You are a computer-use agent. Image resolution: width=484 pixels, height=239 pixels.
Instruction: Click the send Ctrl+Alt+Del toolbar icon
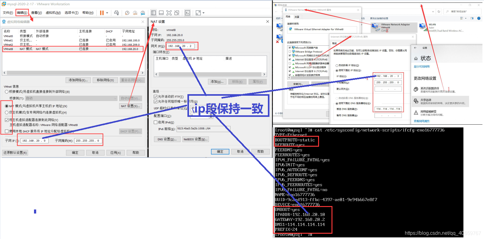point(117,13)
